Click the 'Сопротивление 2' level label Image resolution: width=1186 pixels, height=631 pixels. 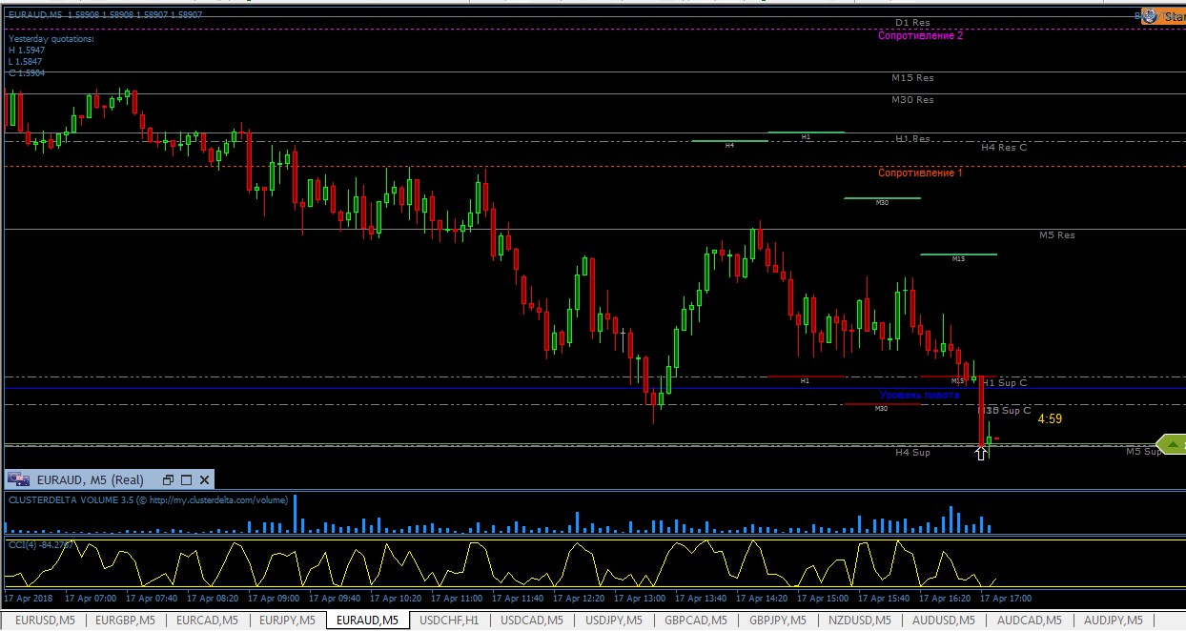(920, 36)
